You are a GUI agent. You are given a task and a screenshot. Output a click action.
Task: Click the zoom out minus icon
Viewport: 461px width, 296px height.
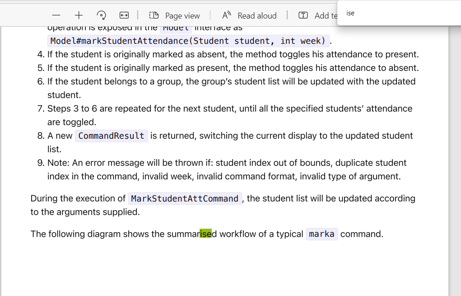click(56, 15)
